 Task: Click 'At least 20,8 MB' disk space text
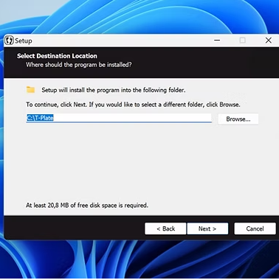coord(87,205)
